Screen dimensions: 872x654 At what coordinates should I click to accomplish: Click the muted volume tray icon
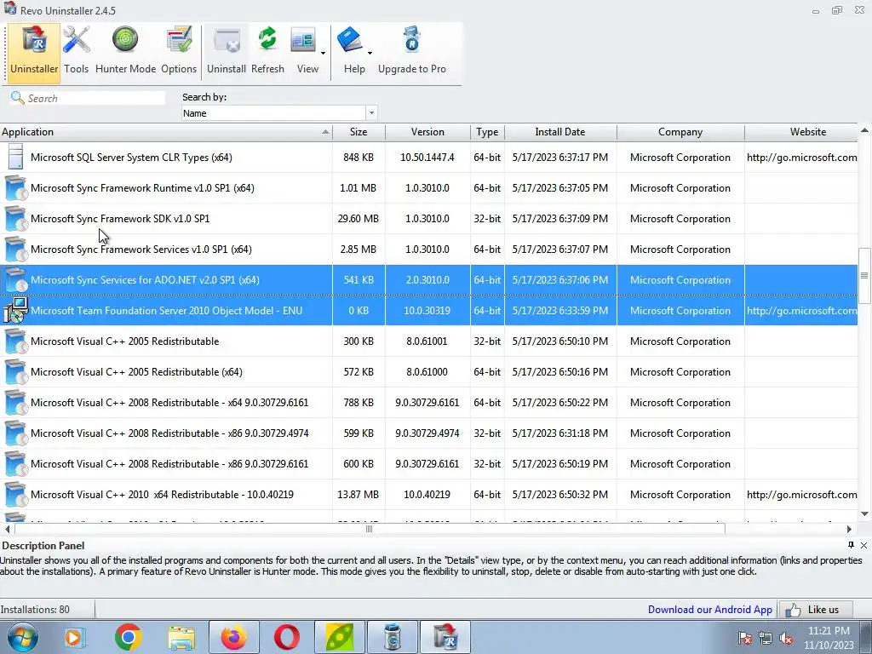coord(786,638)
